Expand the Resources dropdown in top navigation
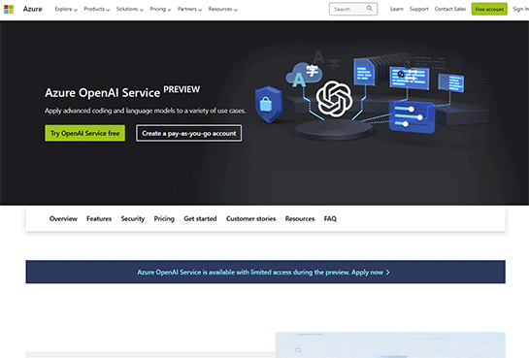The width and height of the screenshot is (529, 358). 222,9
